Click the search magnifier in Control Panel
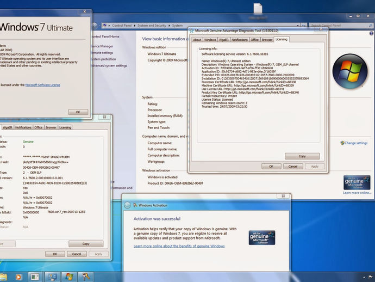375x282 pixels. [371, 26]
